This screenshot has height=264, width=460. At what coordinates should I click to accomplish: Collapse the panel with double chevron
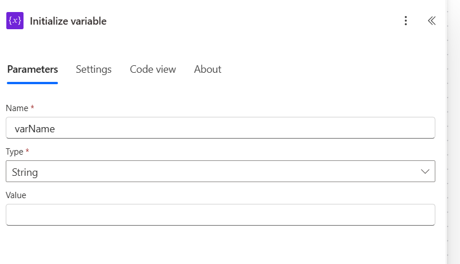(x=431, y=21)
